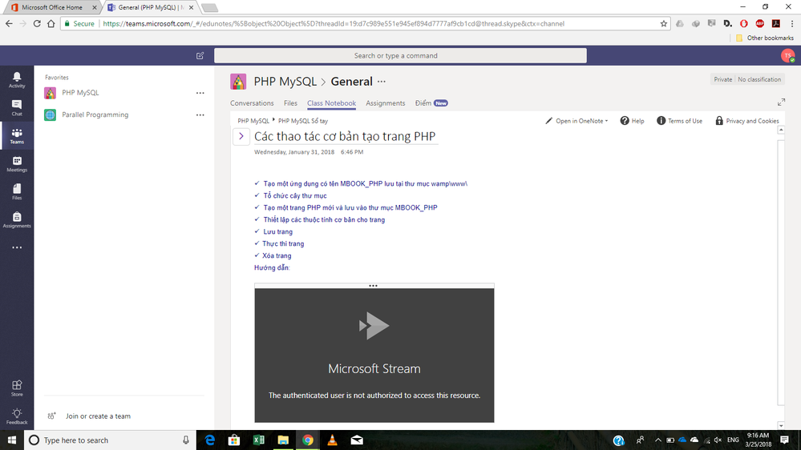Screen dimensions: 801x450
Task: Click the notebook scrollbar up arrow
Action: (781, 130)
